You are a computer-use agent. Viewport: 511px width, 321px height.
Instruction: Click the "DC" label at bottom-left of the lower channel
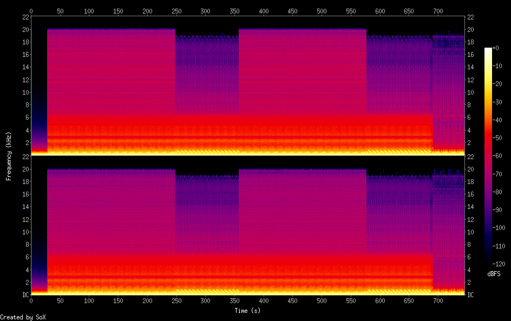pos(25,294)
